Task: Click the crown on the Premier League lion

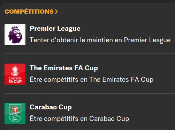Action: point(15,28)
